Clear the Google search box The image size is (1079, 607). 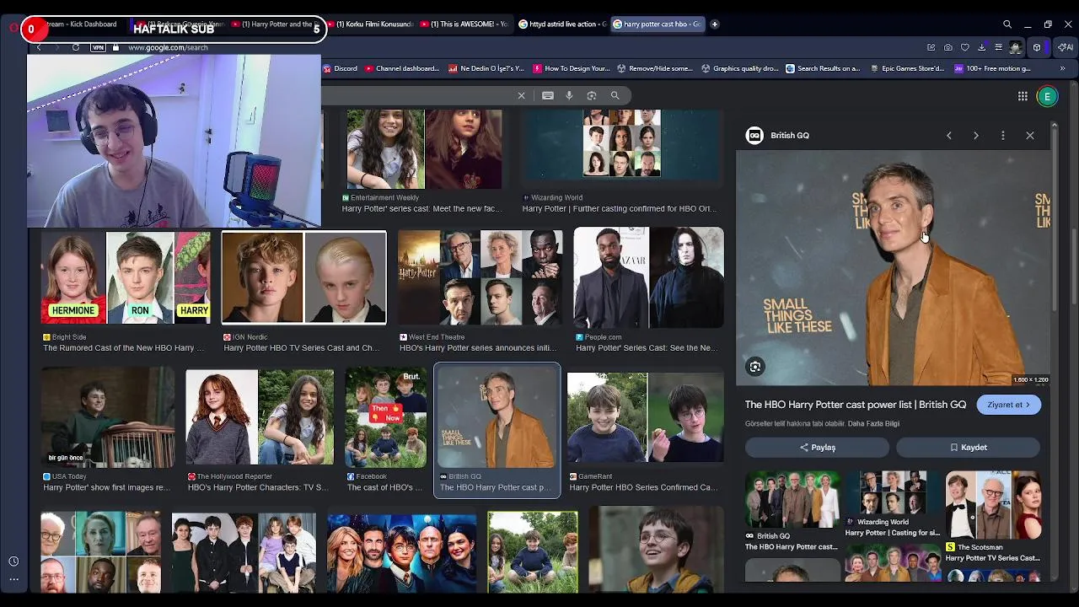[521, 95]
